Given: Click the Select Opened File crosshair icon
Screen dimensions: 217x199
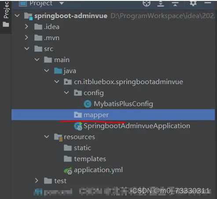Looking at the screenshot, I should point(147,3).
